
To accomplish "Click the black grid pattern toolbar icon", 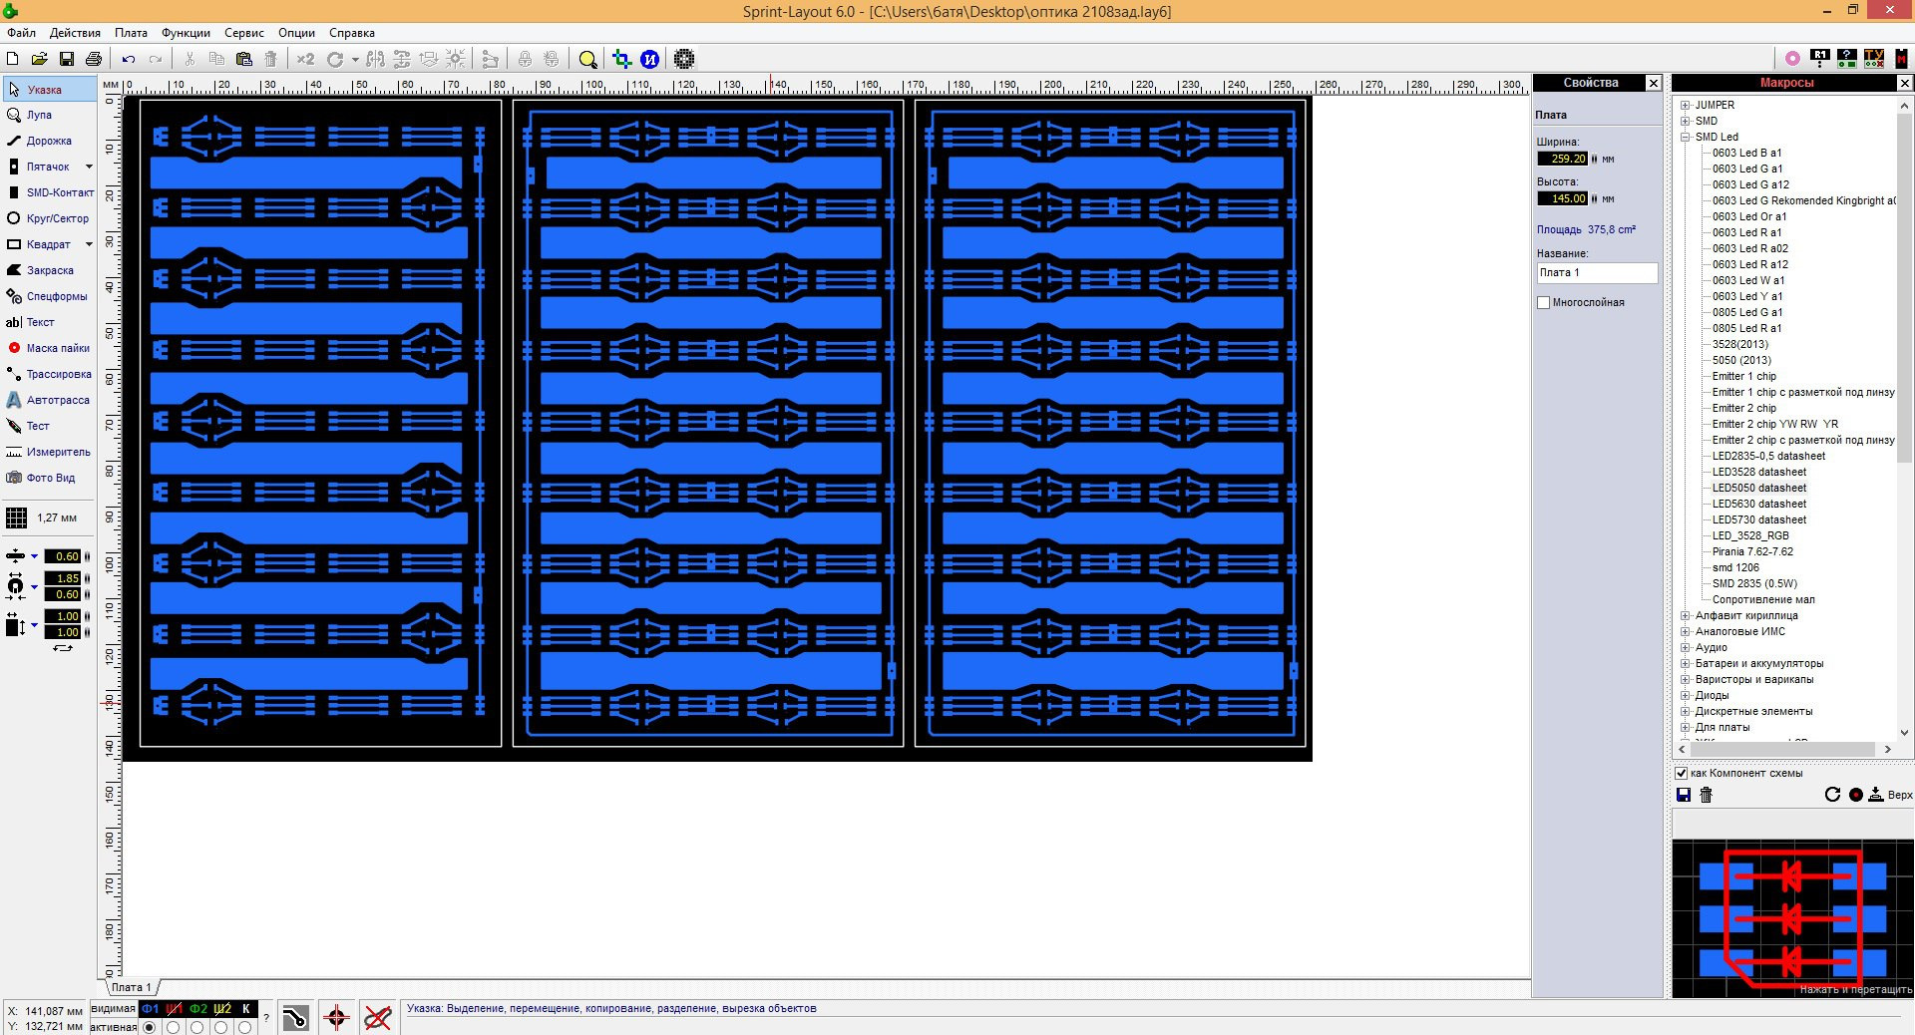I will pos(684,59).
